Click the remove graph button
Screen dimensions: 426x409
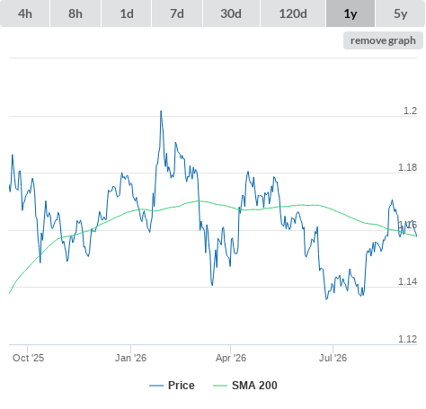(x=383, y=40)
